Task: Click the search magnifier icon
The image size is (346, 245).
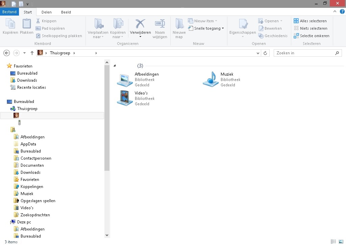Action: point(337,53)
